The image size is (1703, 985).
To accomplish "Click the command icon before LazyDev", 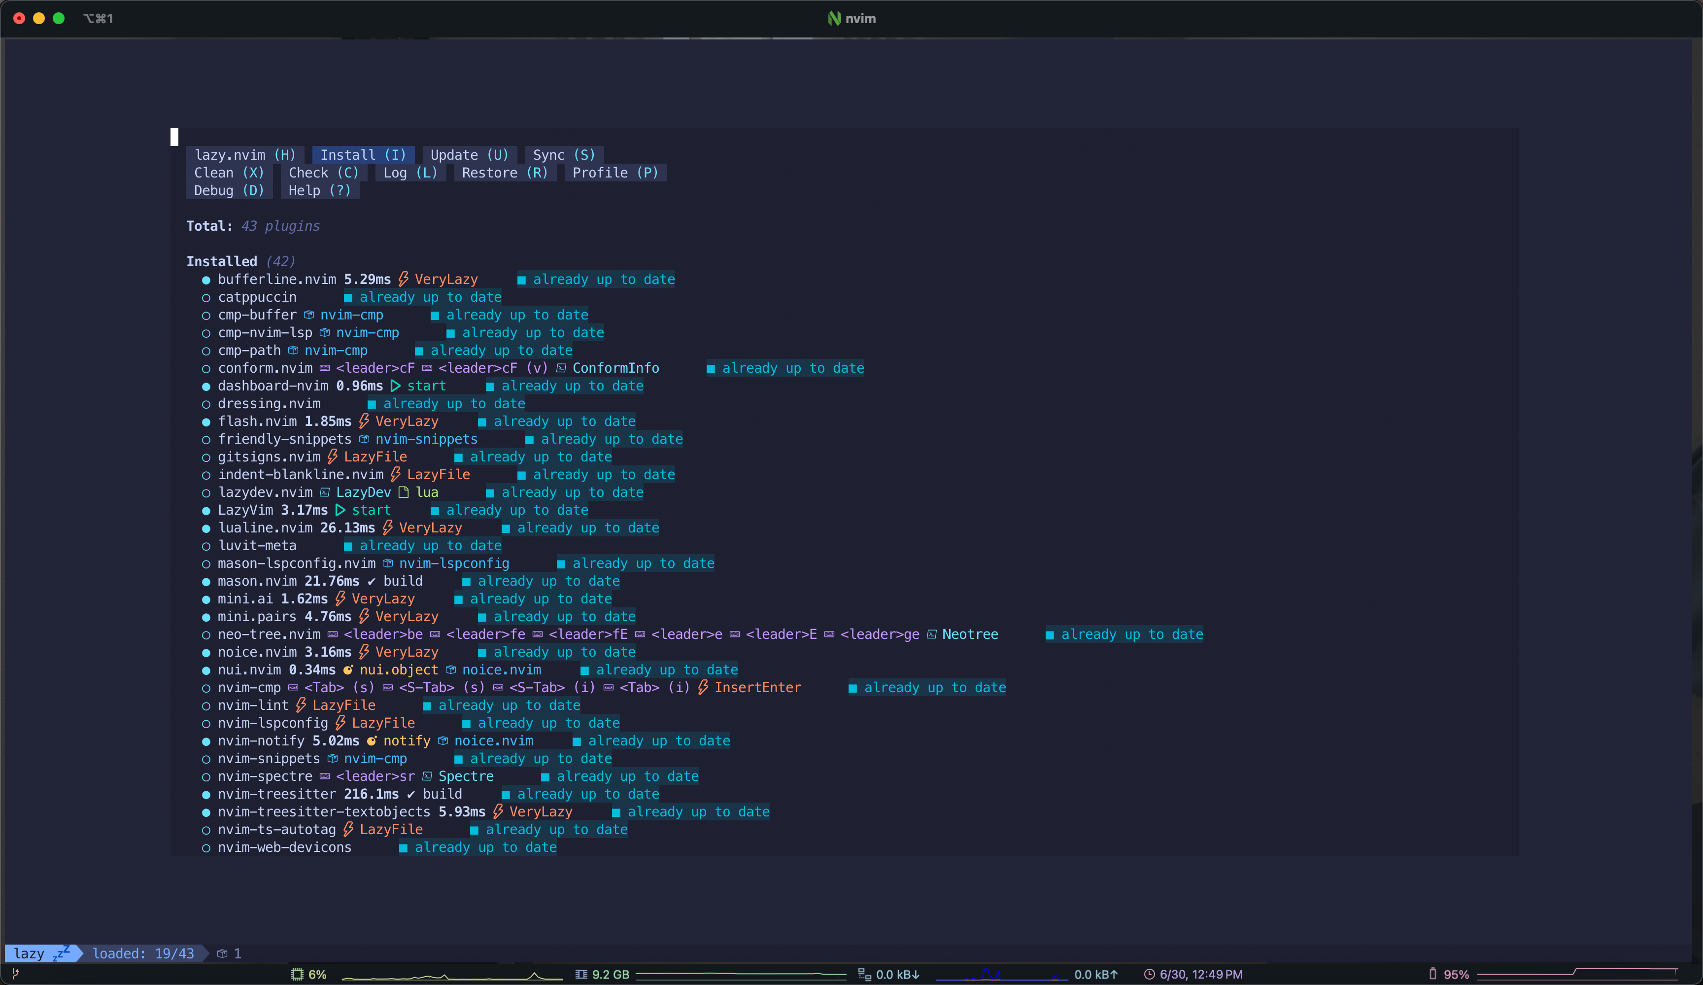I will point(325,493).
